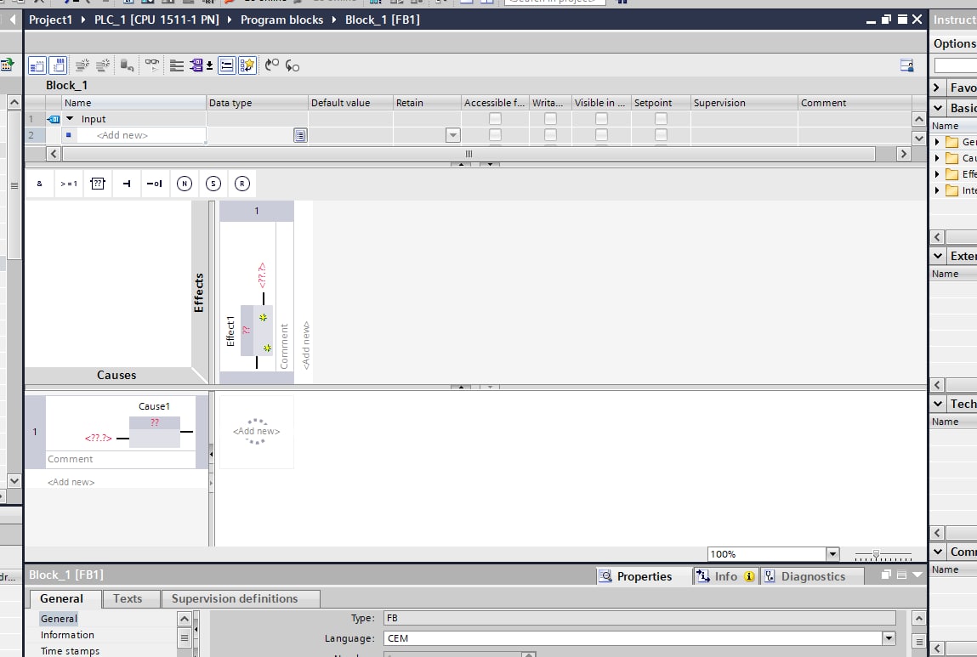Click the window layout icon at toolbar right
Screen dimensions: 977x657
(x=906, y=65)
